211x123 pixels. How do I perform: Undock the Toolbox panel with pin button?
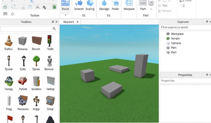[53, 22]
